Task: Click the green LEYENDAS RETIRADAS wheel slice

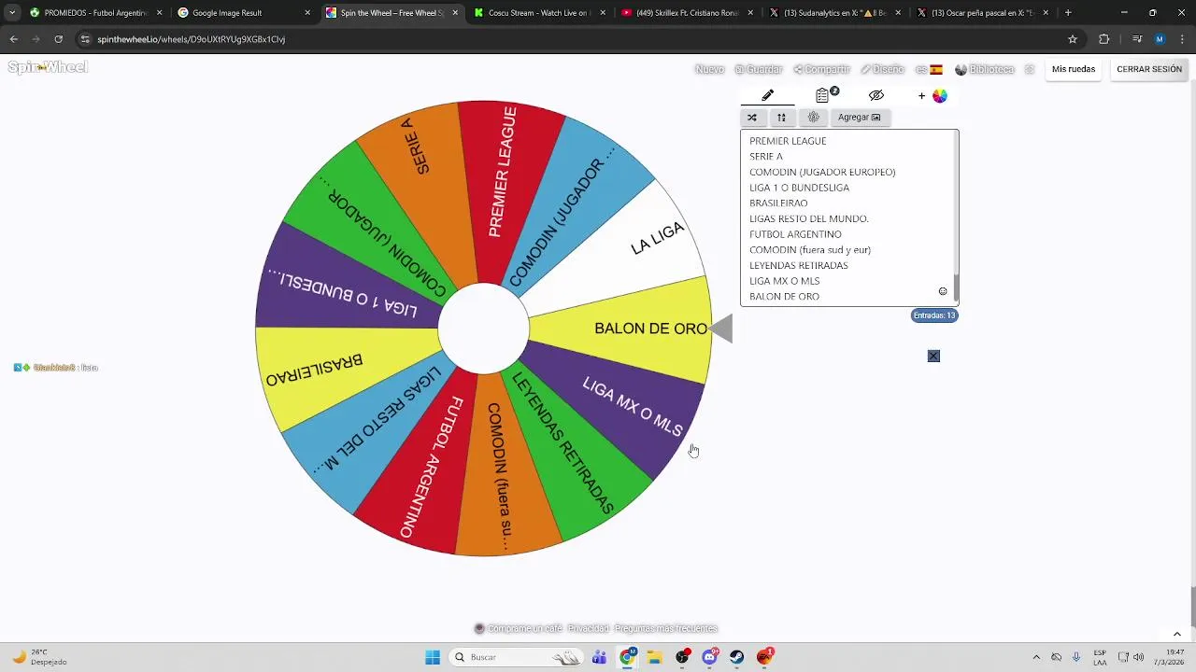Action: tap(570, 446)
